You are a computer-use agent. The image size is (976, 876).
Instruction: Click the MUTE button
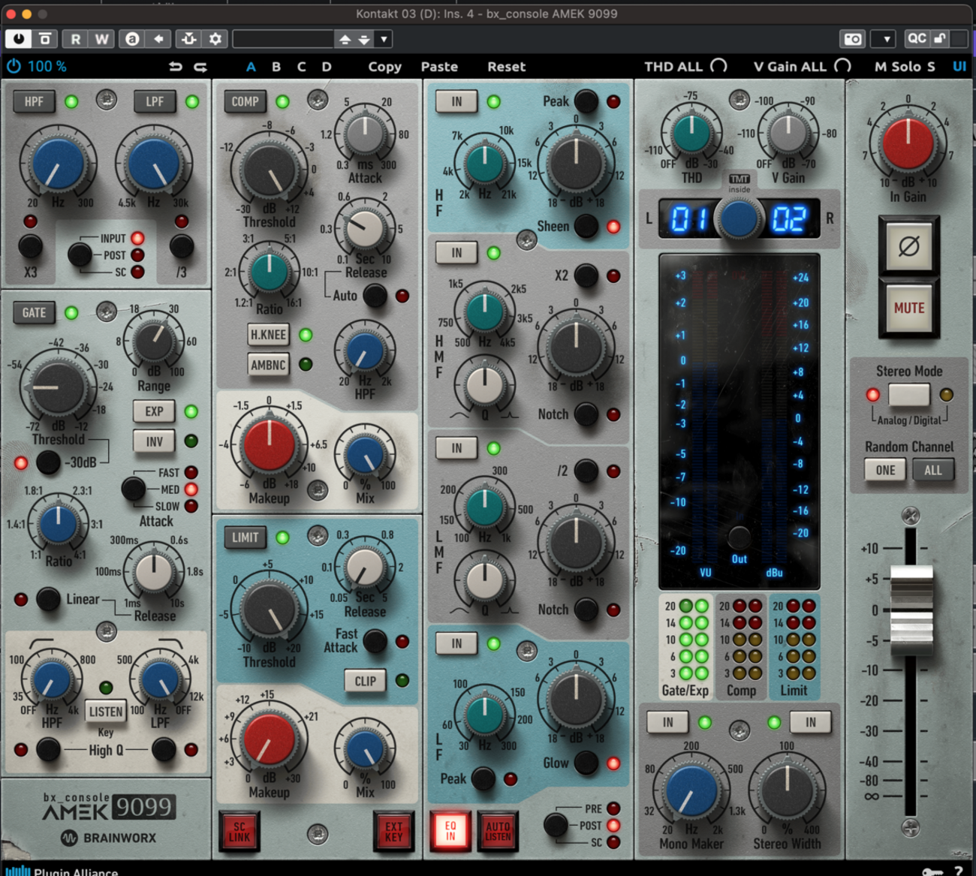[x=908, y=308]
